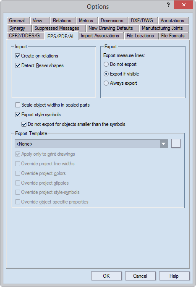The image size is (196, 287).
Task: Click the browse ellipsis button for template
Action: (x=176, y=143)
